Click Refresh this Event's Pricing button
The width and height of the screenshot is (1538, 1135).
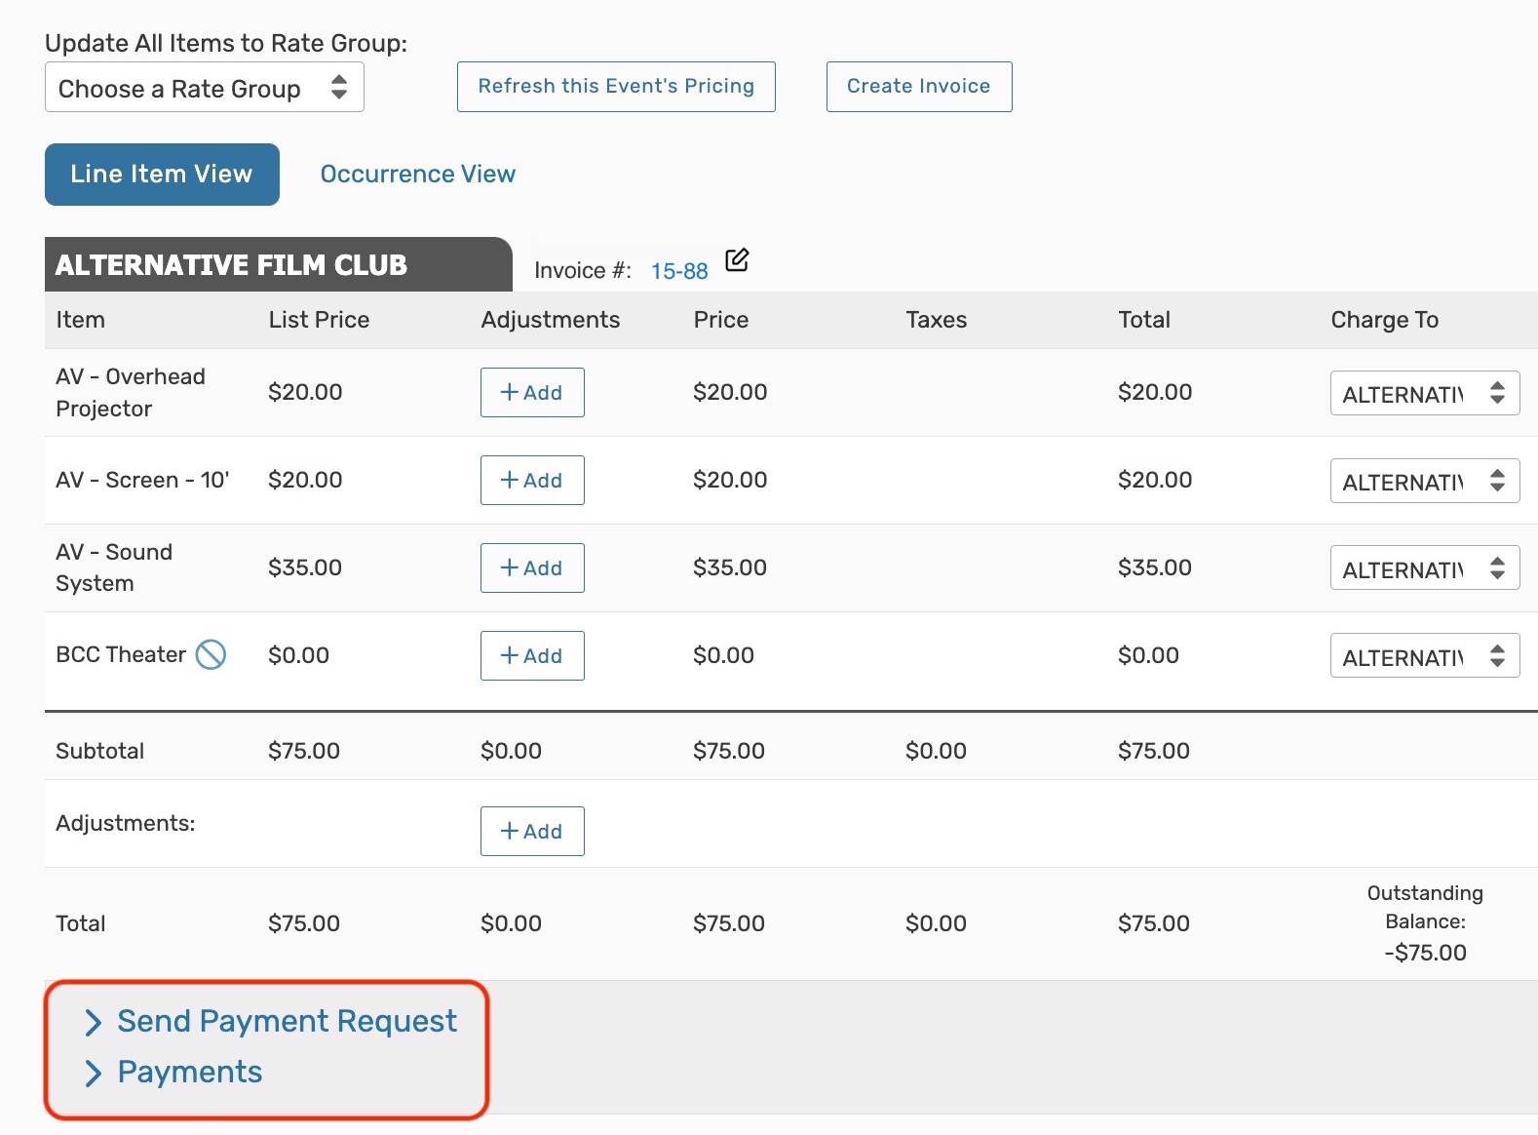(616, 87)
